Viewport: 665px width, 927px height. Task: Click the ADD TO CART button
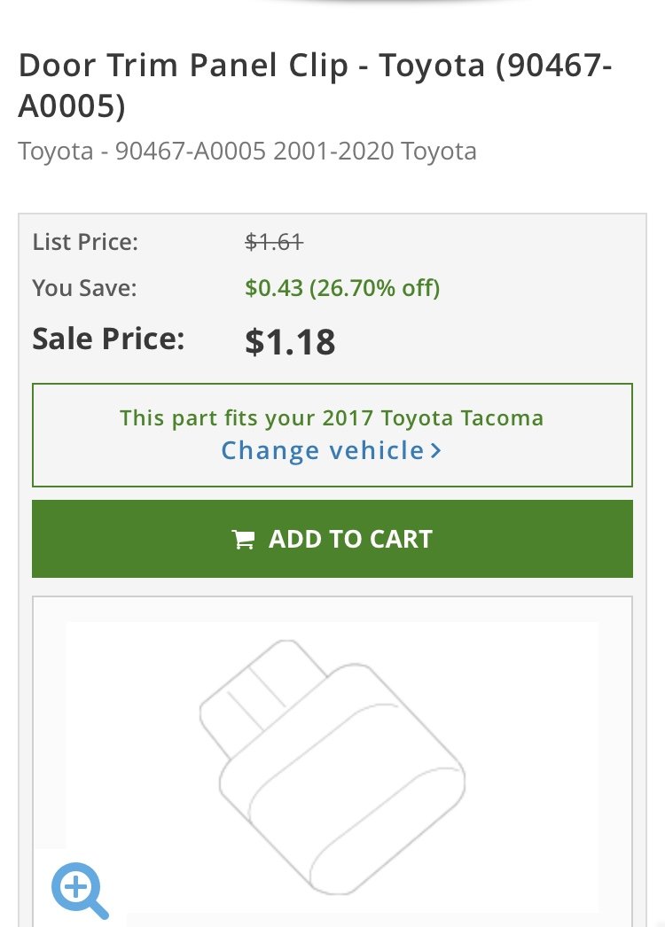point(332,539)
